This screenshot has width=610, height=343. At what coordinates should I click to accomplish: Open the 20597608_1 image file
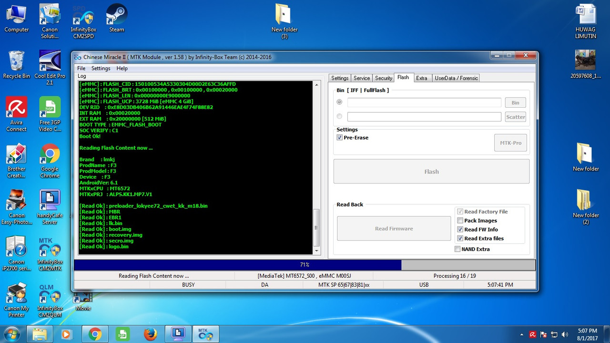(x=586, y=64)
